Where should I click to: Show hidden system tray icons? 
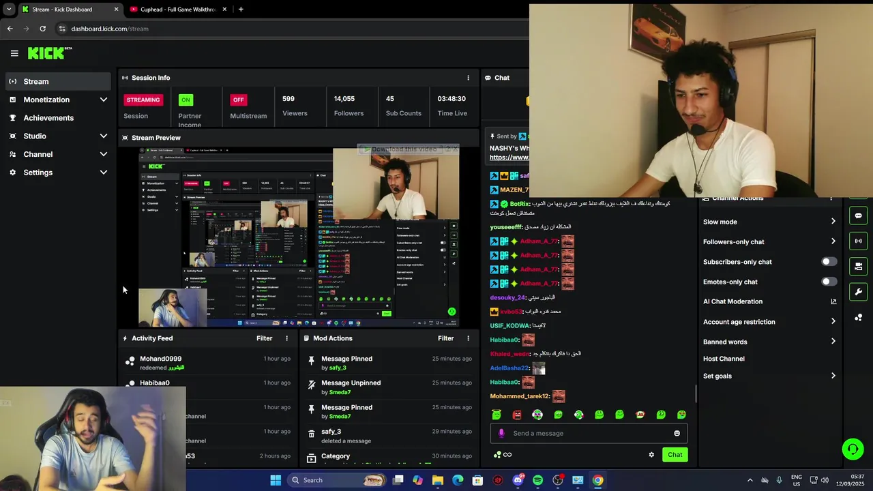click(x=750, y=480)
